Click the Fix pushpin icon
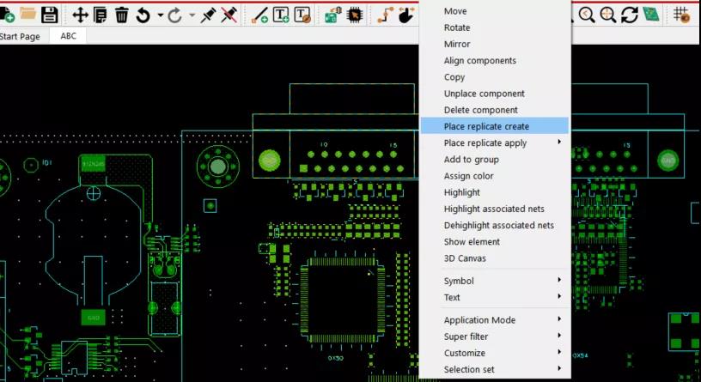The width and height of the screenshot is (701, 382). click(208, 15)
